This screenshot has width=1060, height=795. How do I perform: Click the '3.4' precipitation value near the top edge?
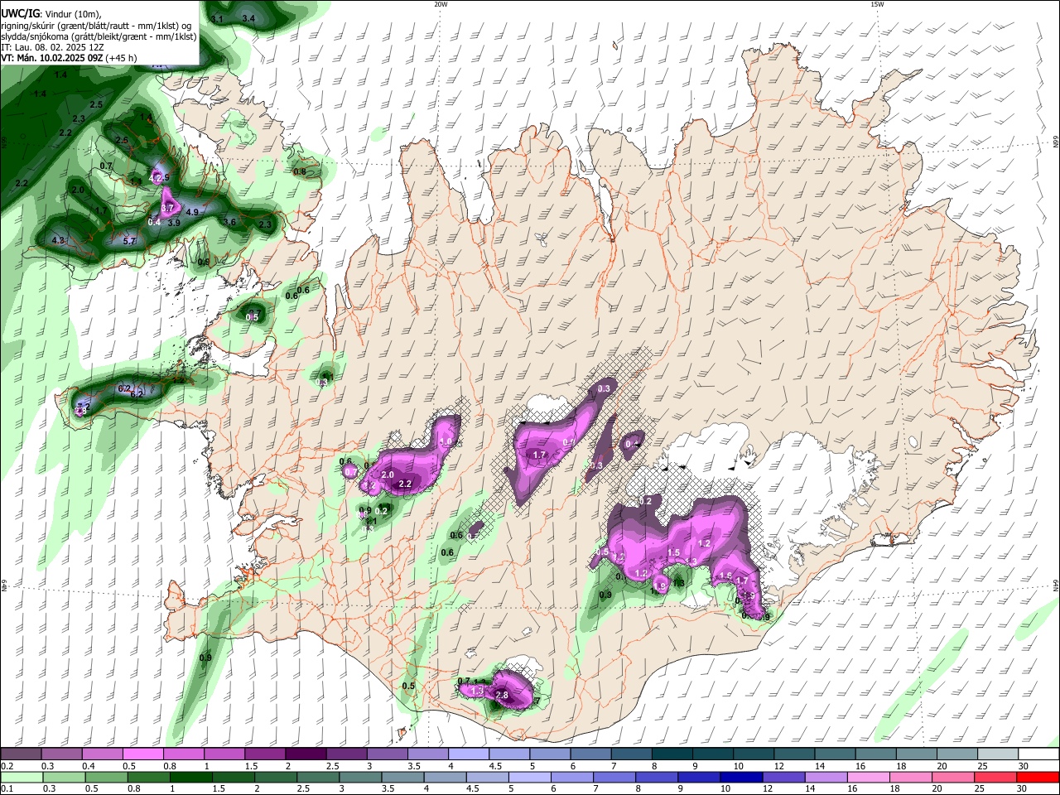(248, 18)
